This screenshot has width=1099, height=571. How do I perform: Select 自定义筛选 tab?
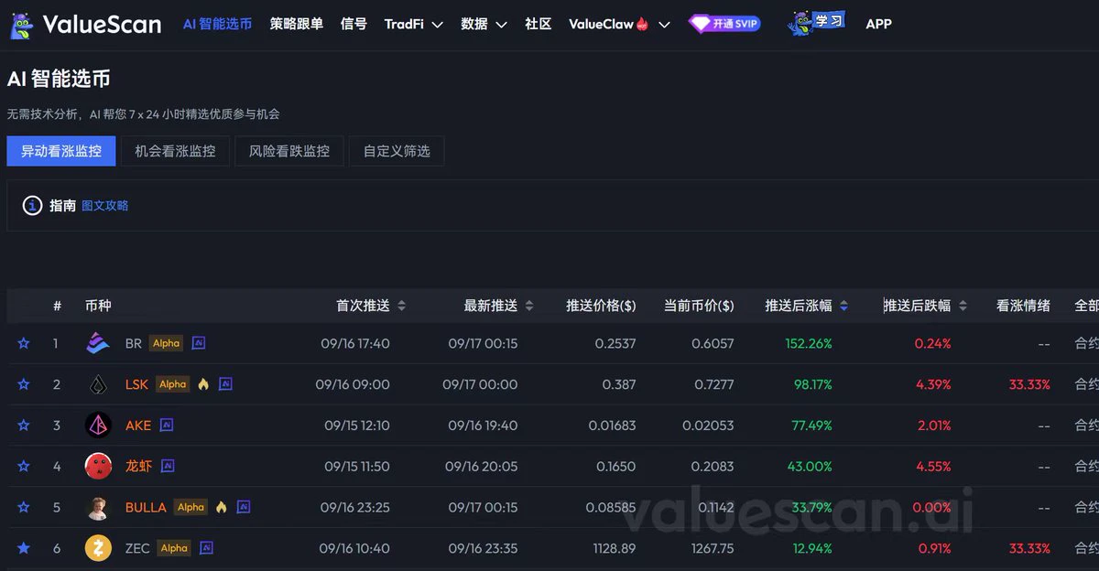[x=397, y=151]
